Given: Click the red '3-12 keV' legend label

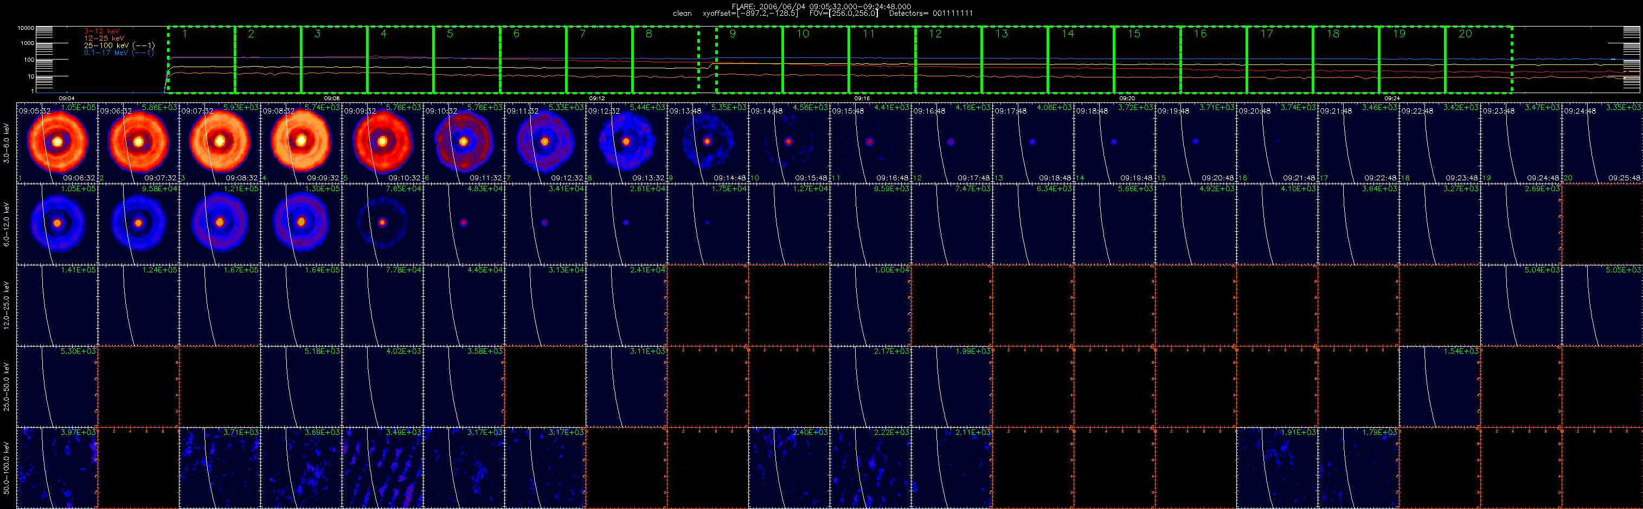Looking at the screenshot, I should [x=102, y=31].
